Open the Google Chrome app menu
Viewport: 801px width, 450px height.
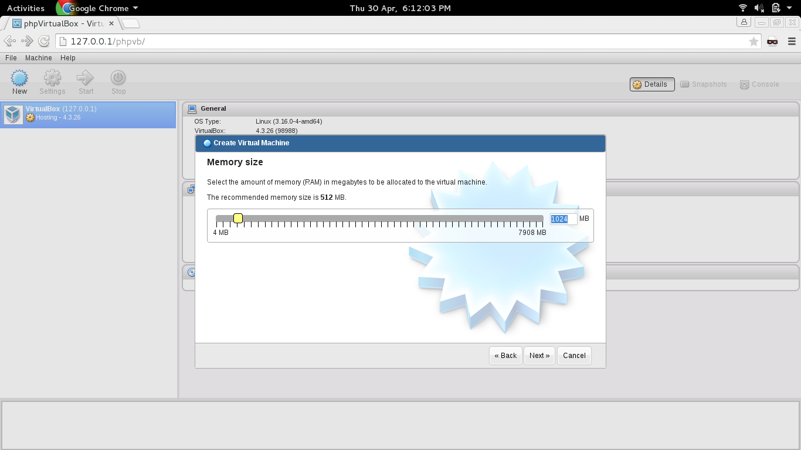tap(98, 8)
